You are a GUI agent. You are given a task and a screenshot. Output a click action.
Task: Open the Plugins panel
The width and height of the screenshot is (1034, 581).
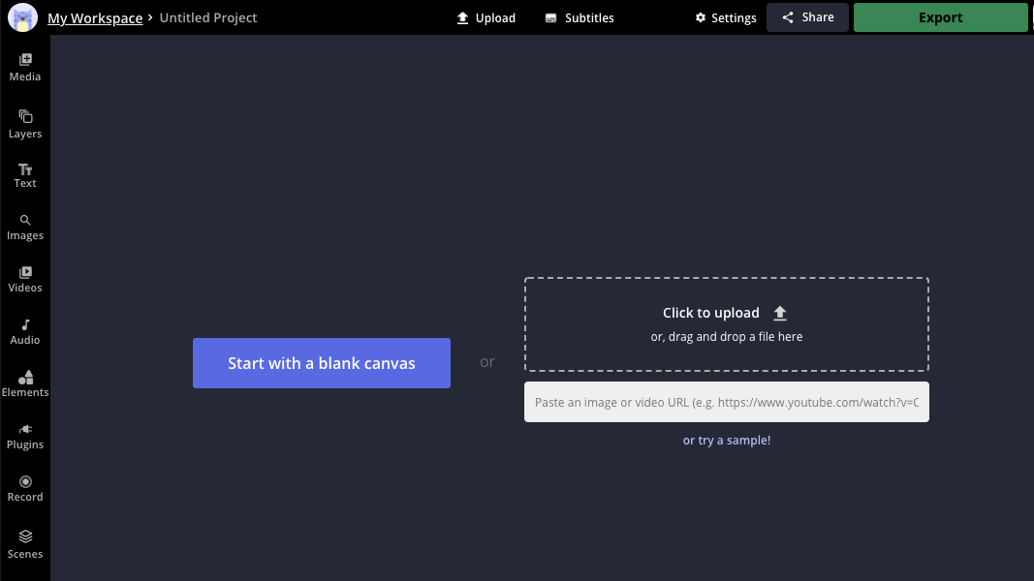point(24,435)
